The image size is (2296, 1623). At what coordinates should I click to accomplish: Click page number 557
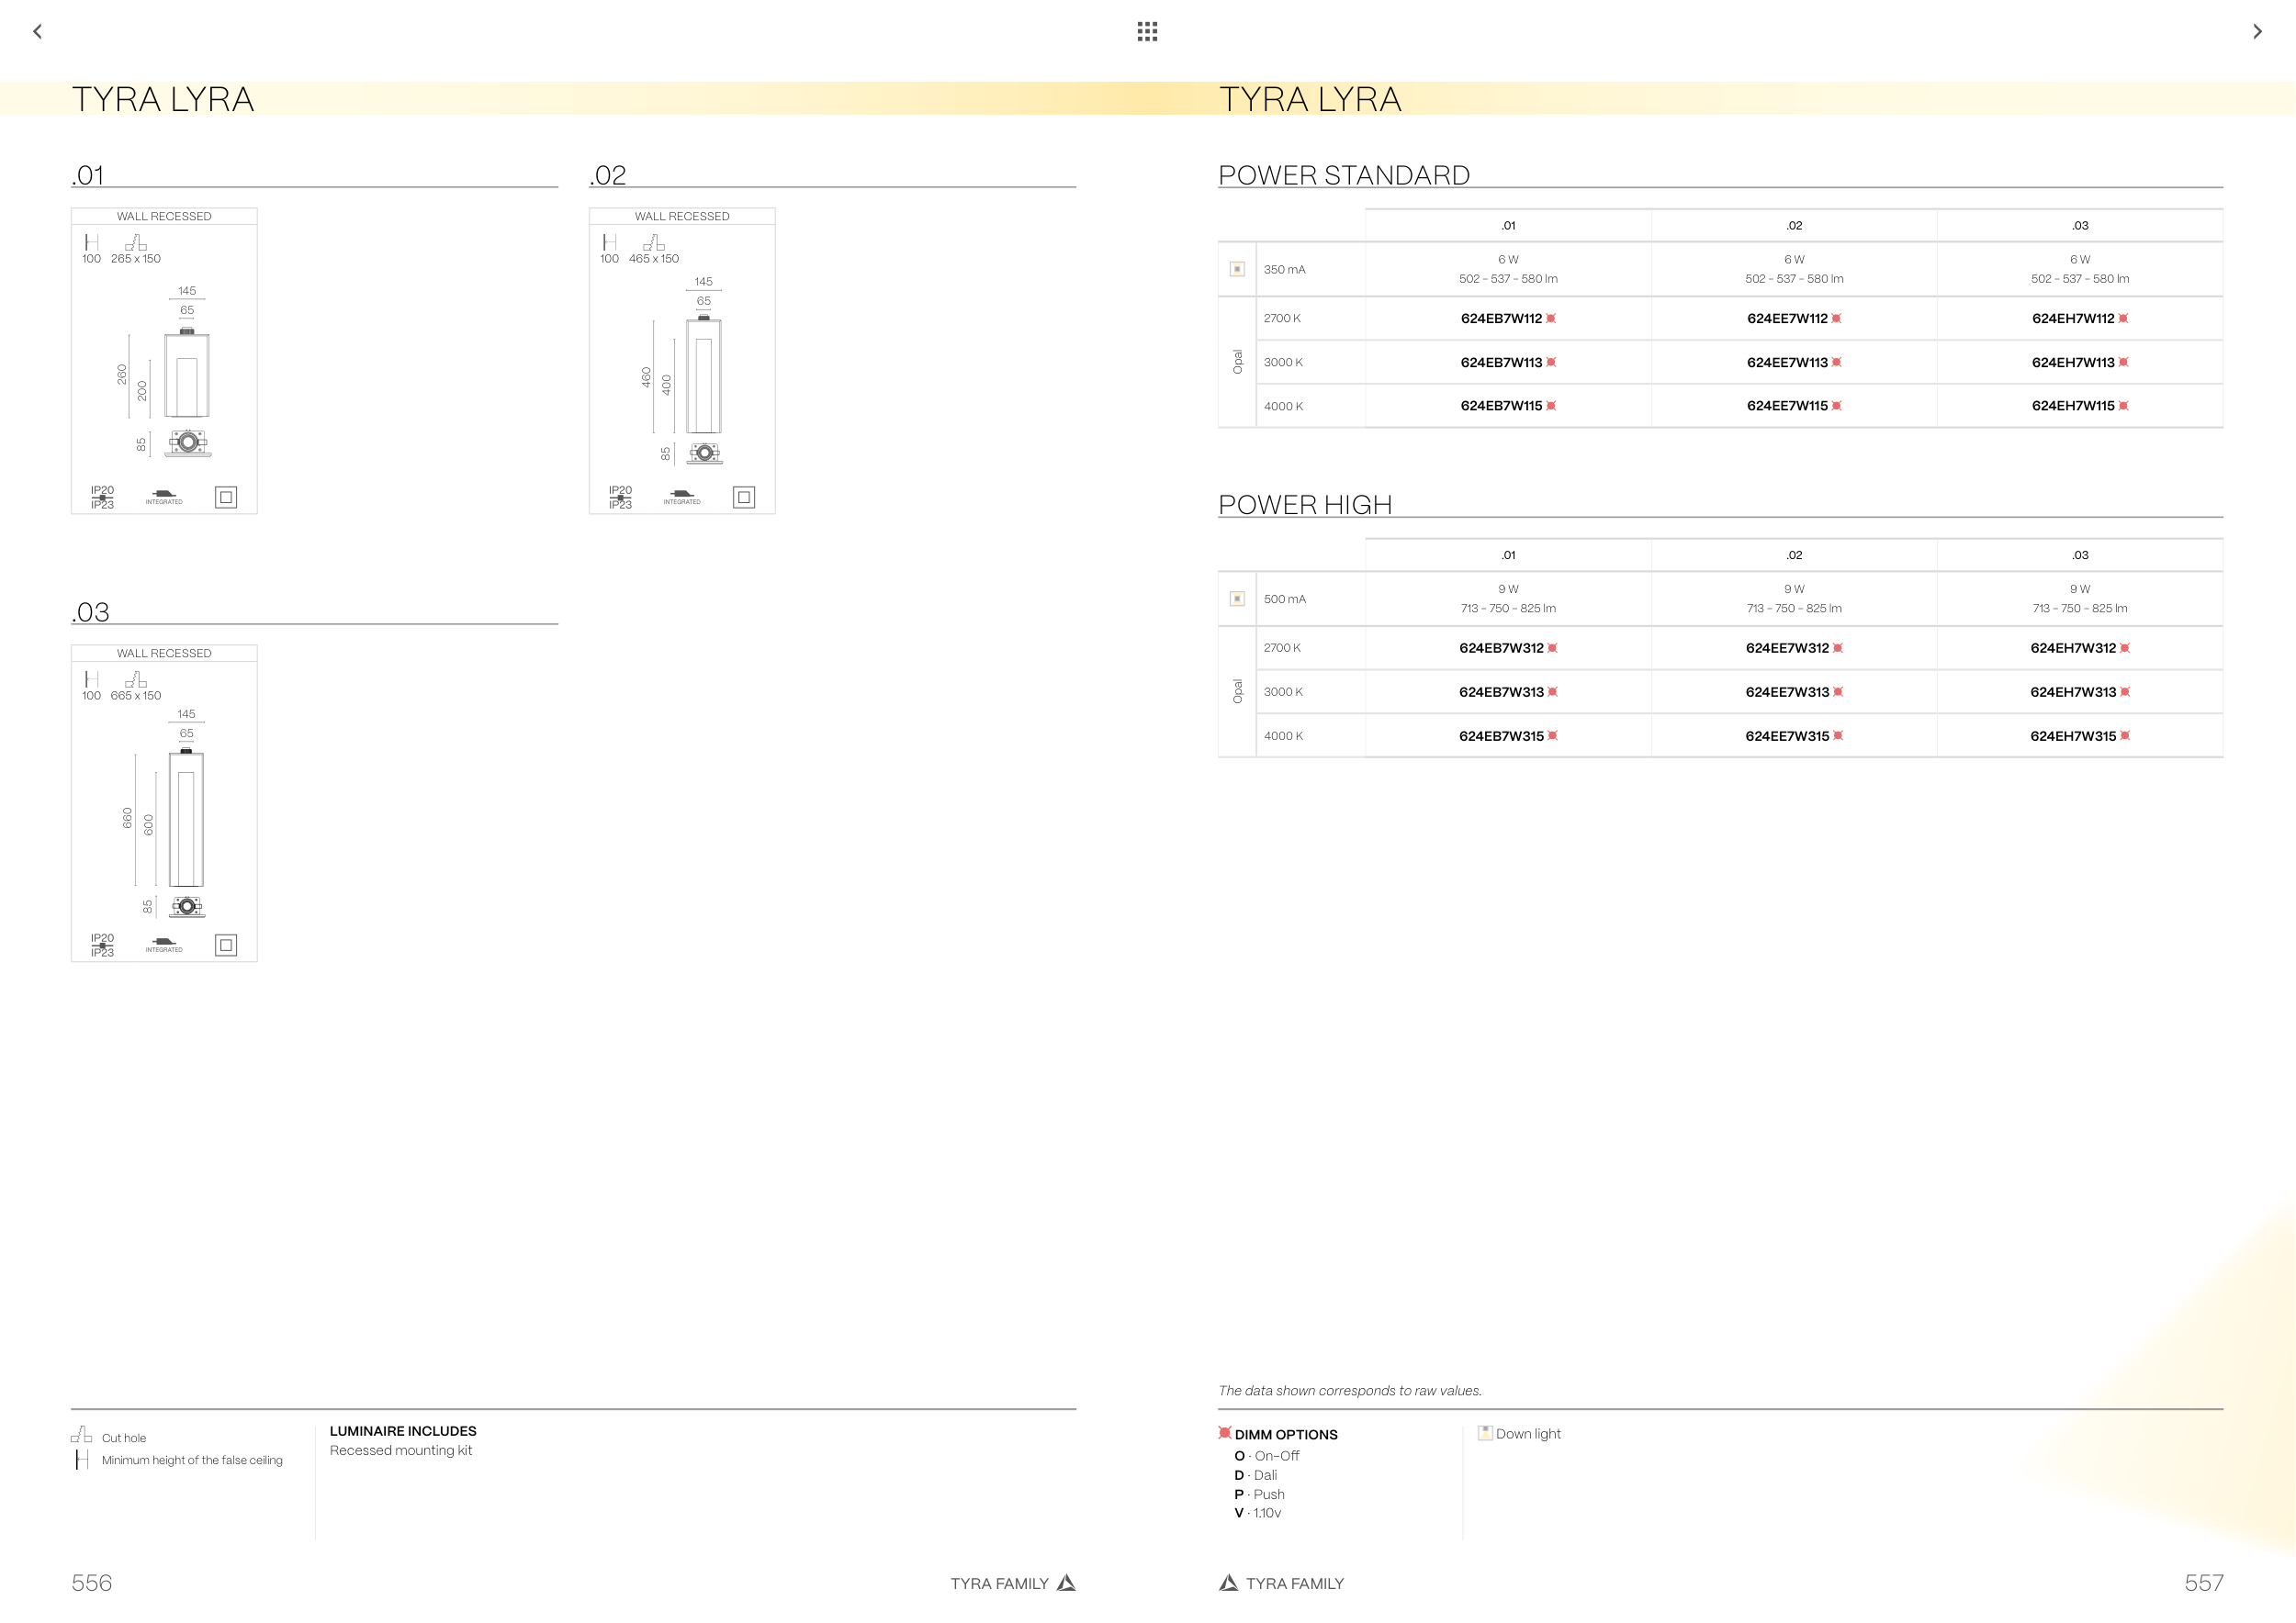tap(2203, 1583)
